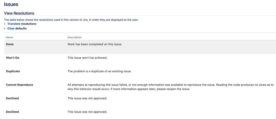The width and height of the screenshot is (276, 119).
Task: Select the last Declined resolution name
Action: [x=12, y=112]
